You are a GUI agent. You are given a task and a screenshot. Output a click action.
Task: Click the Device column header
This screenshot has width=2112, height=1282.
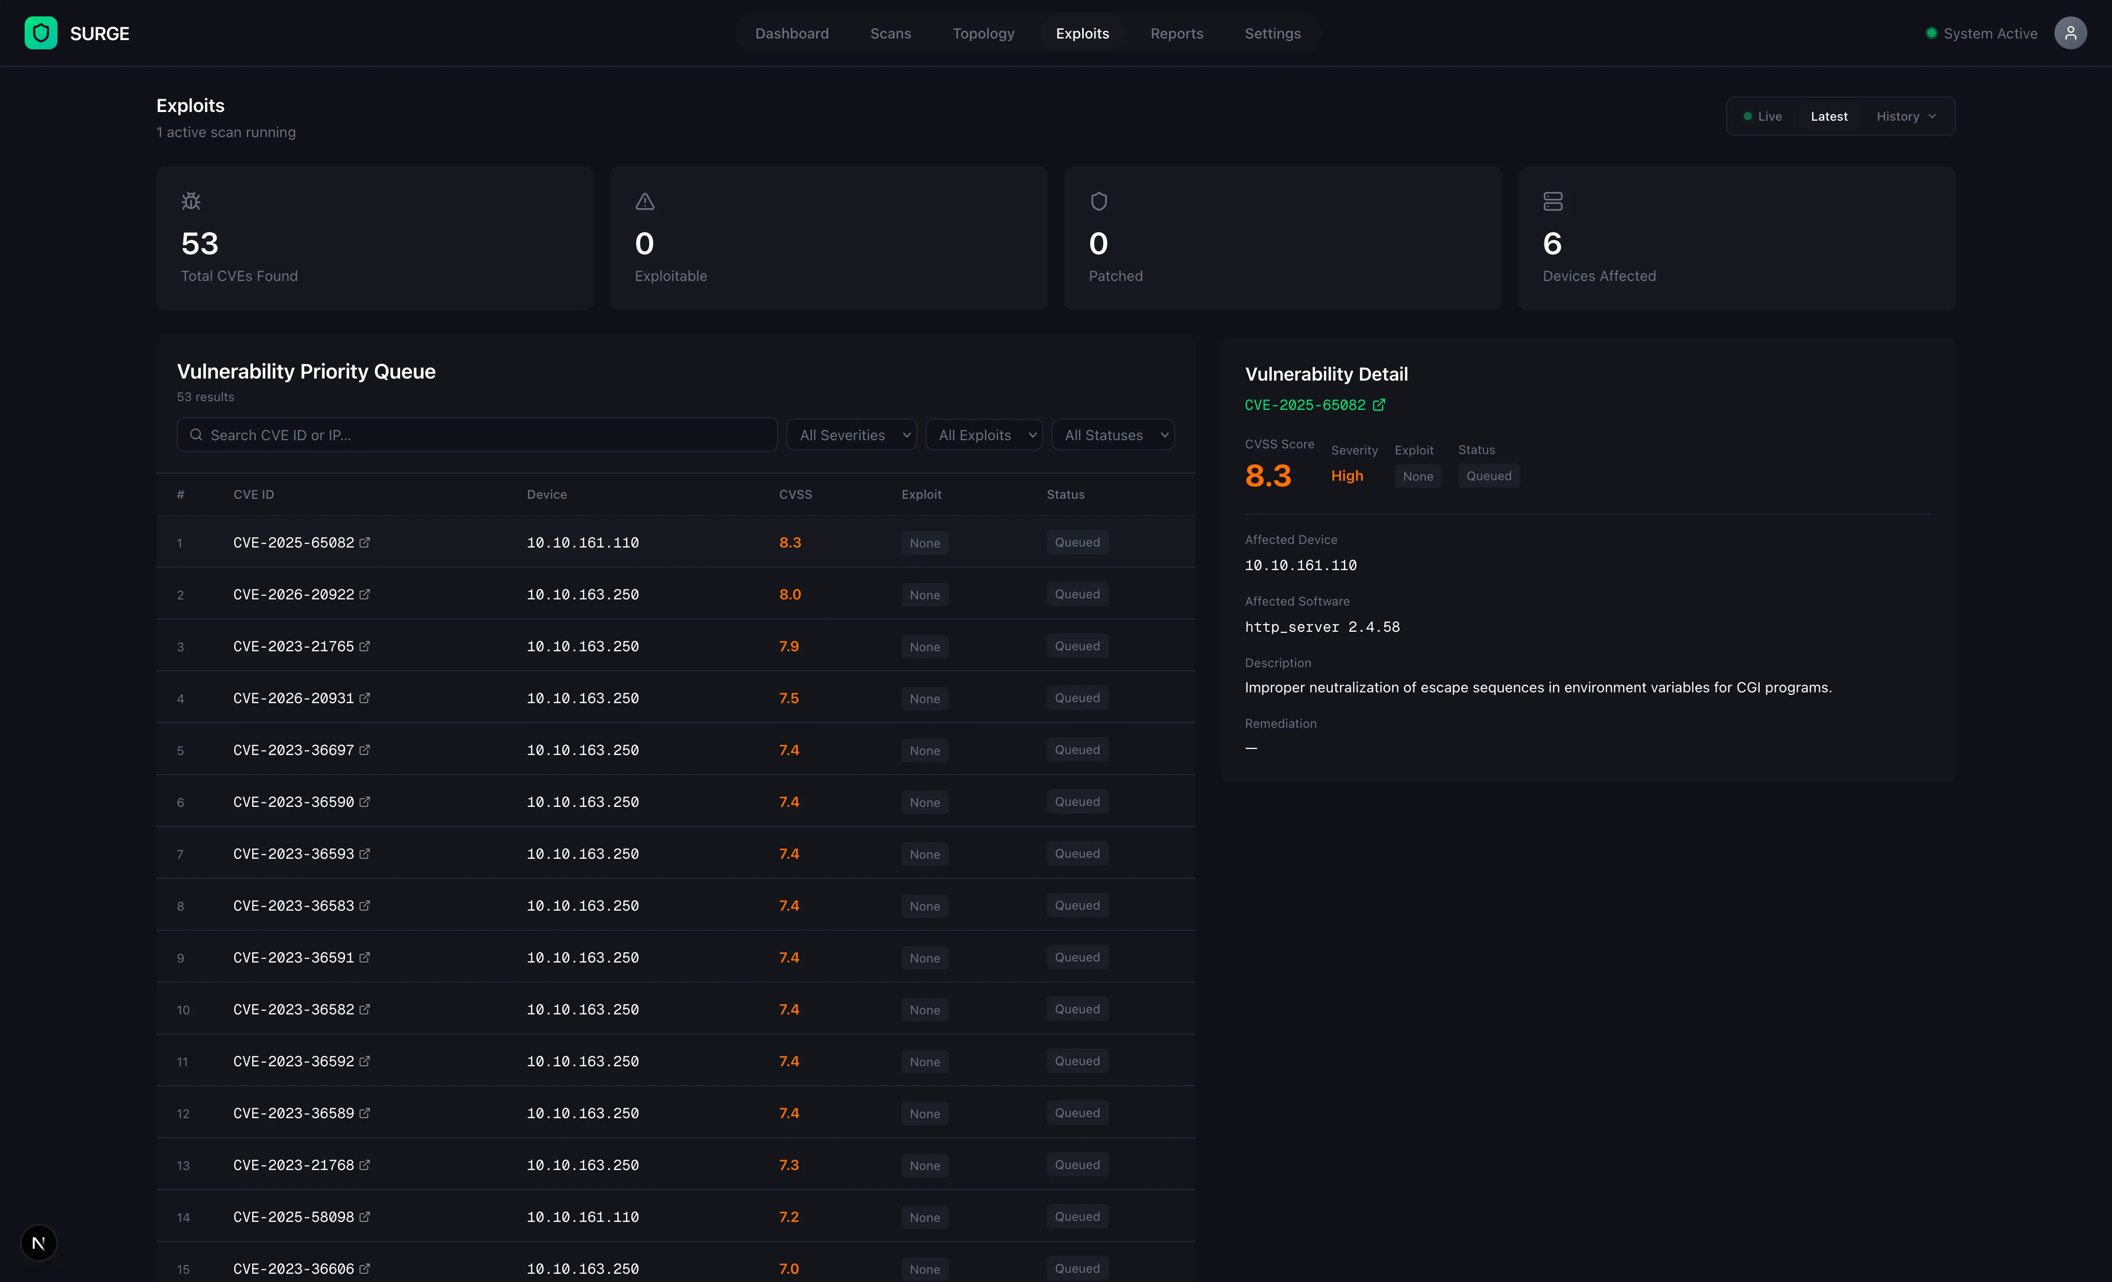547,495
